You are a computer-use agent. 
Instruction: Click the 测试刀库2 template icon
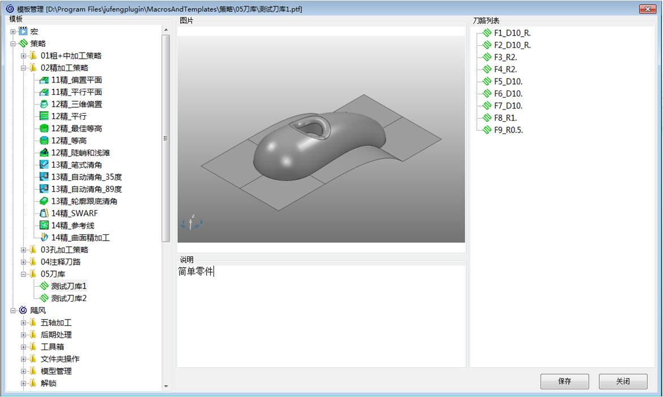(x=44, y=299)
